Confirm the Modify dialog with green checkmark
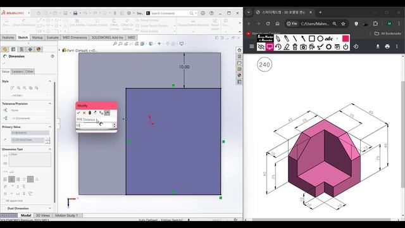405x228 pixels. tap(78, 113)
